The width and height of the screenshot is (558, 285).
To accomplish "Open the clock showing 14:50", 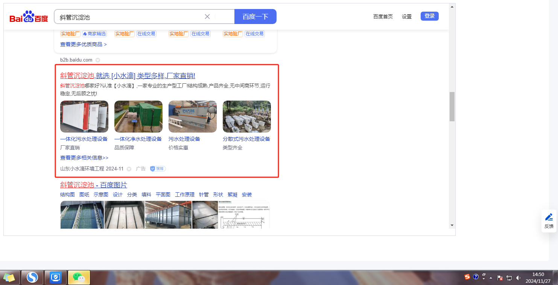I will [x=538, y=277].
